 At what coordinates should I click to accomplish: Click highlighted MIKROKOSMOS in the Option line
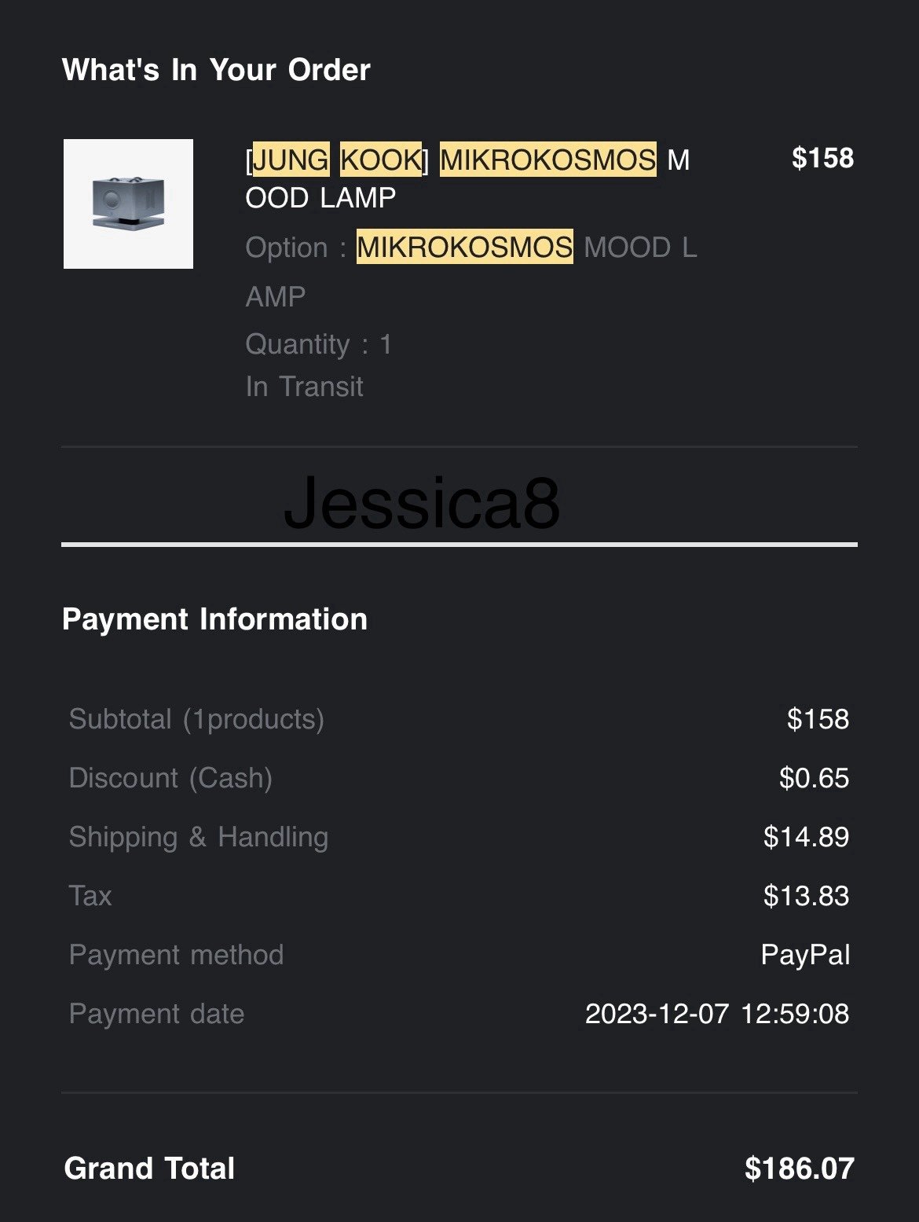click(465, 247)
